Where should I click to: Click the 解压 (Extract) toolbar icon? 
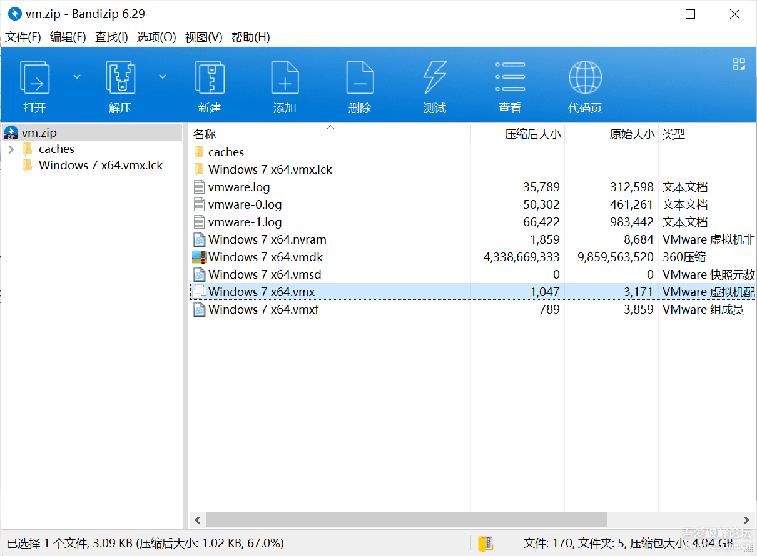120,77
